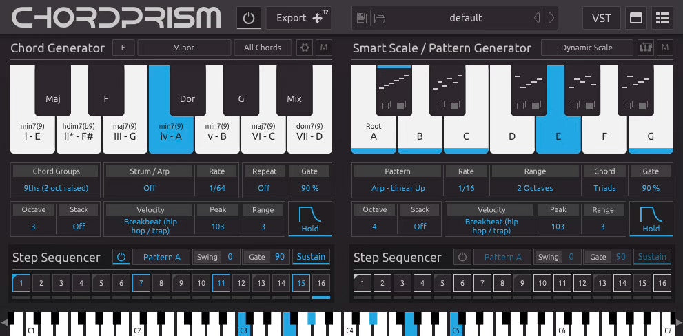Toggle left sequencer step 15

(x=301, y=284)
